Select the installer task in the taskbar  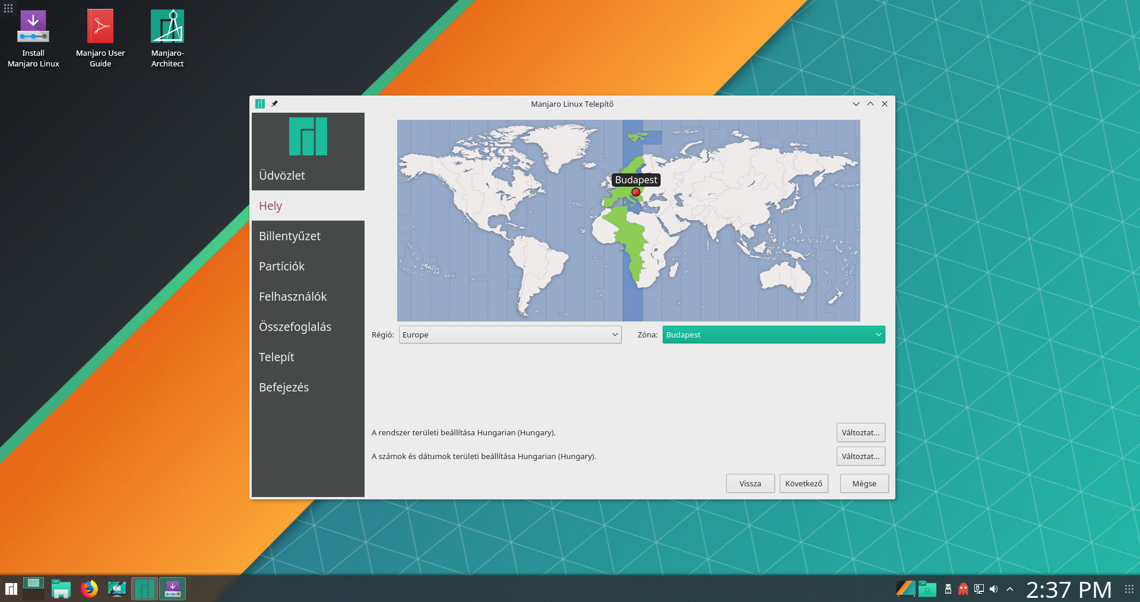(172, 589)
